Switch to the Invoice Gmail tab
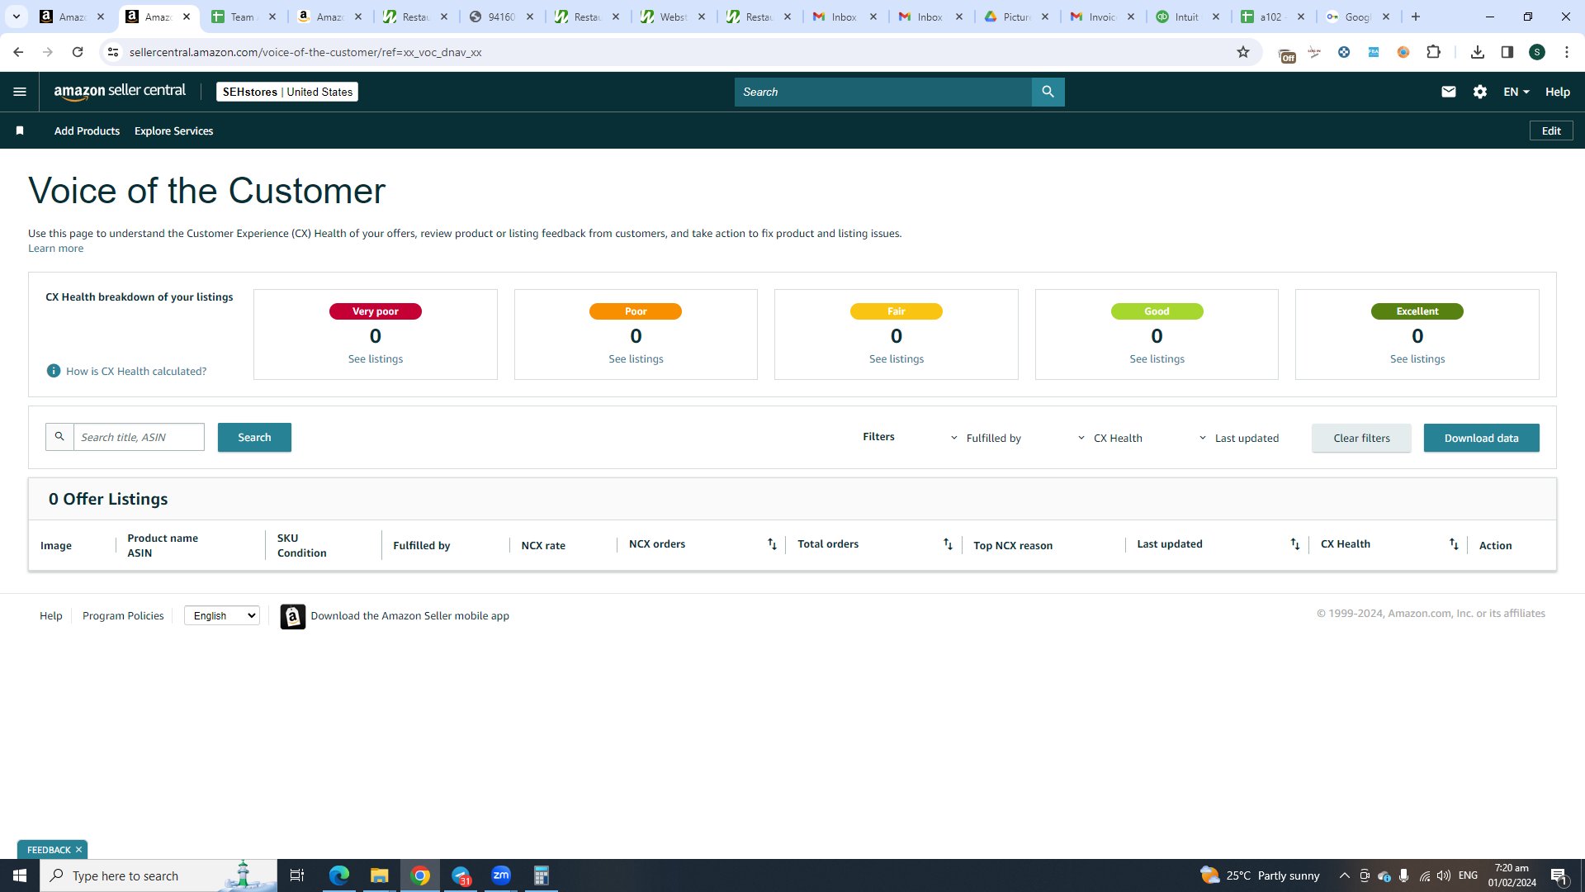 click(x=1103, y=17)
